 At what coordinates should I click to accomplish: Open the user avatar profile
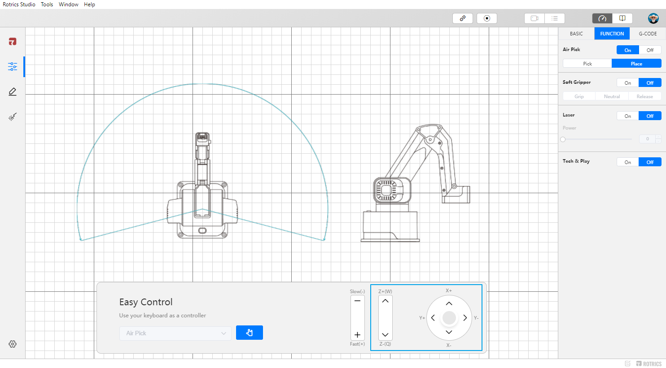[653, 18]
